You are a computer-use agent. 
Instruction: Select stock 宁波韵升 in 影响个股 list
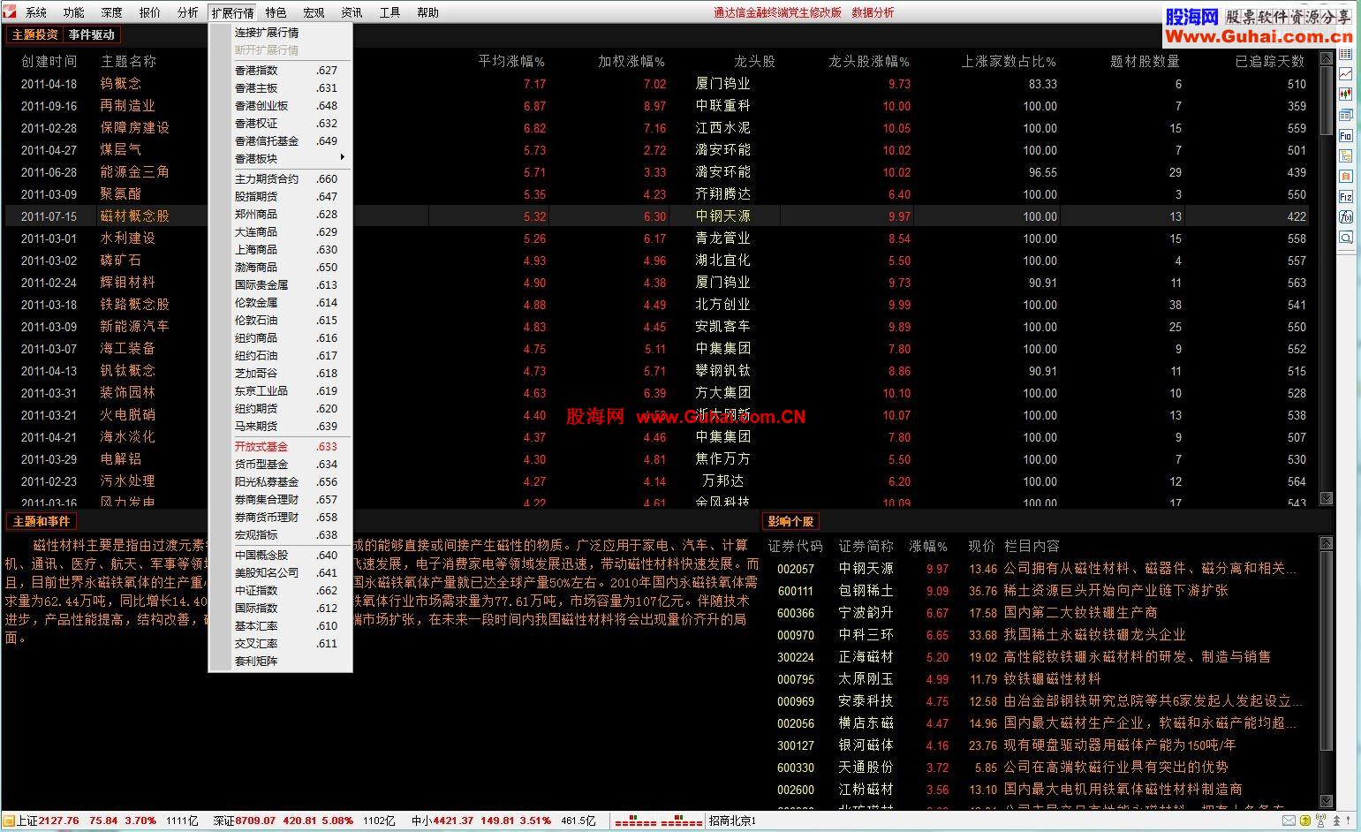pyautogui.click(x=866, y=613)
